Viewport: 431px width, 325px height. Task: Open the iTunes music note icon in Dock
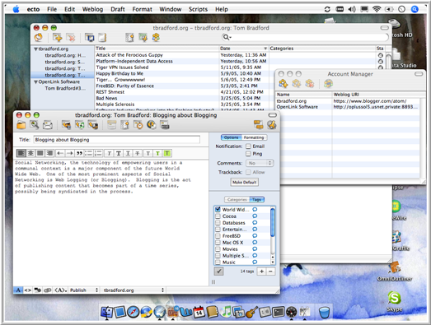[226, 312]
